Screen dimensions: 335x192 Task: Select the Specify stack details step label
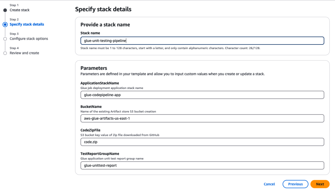(x=27, y=25)
